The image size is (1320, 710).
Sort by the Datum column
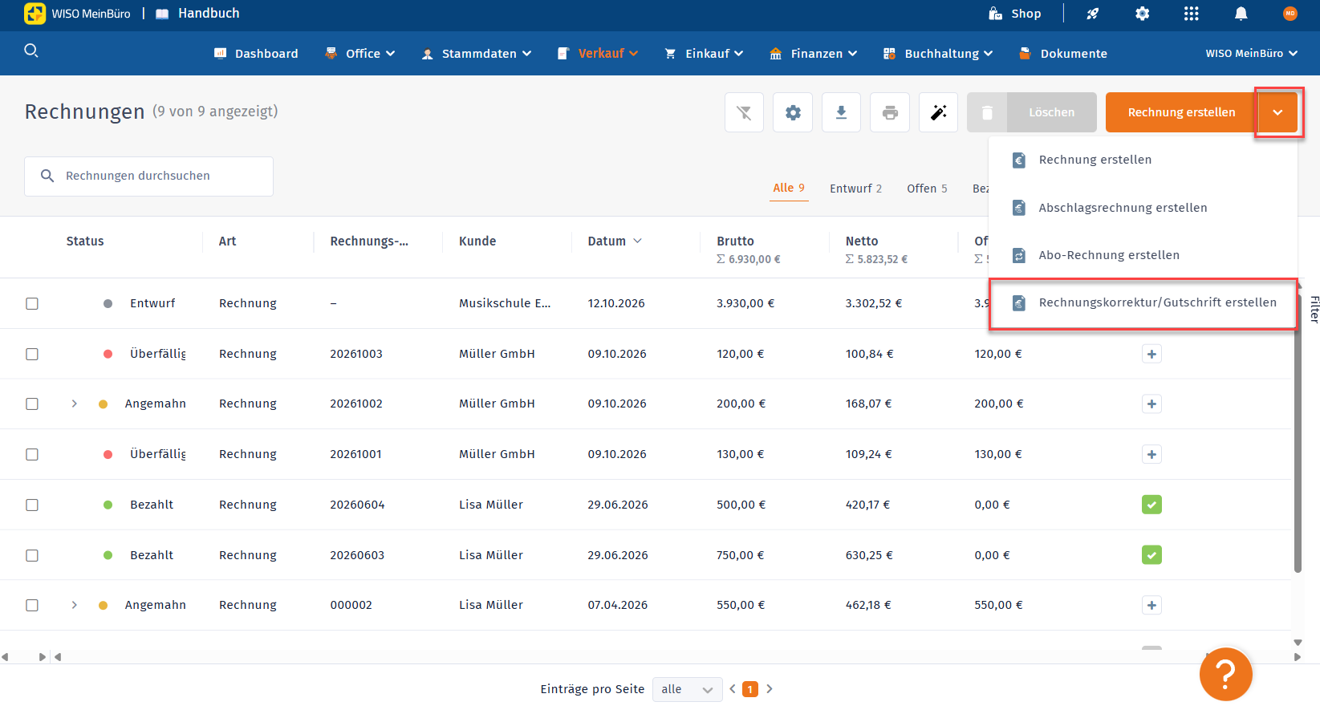click(615, 241)
